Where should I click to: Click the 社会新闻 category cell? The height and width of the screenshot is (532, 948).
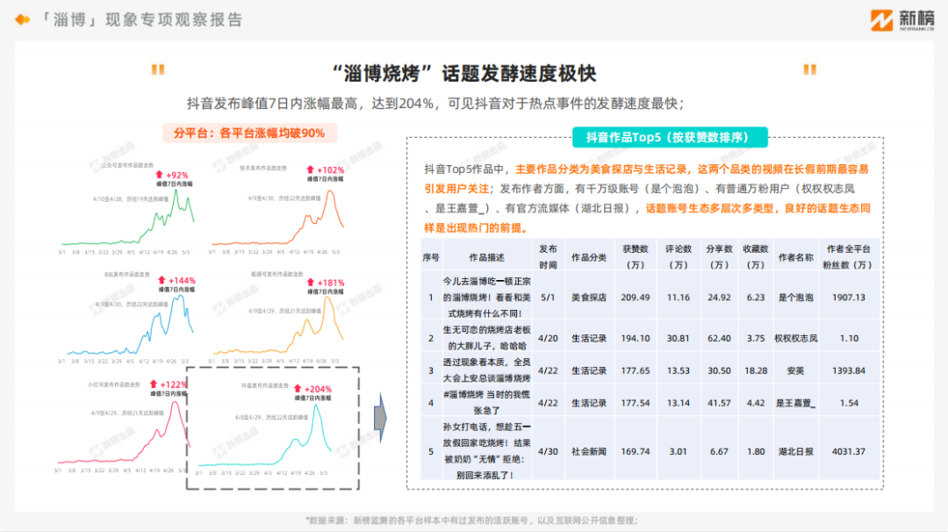click(589, 451)
